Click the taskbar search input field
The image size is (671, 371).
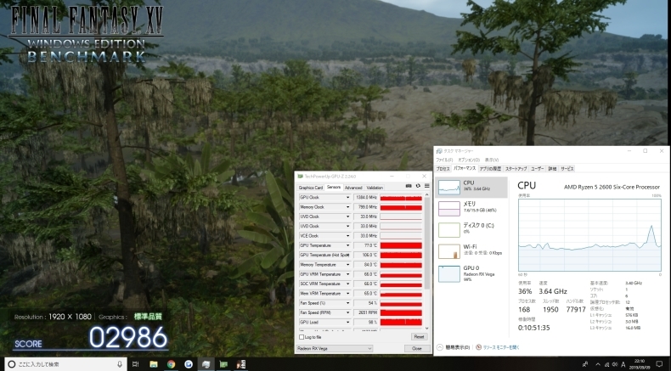pyautogui.click(x=65, y=364)
